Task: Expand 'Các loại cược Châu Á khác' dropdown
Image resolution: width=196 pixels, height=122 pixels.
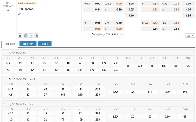Action: click(107, 34)
